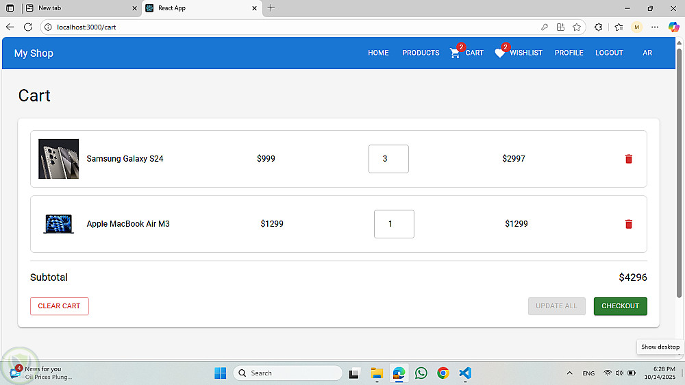685x385 pixels.
Task: Click the Samsung Galaxy S24 product name
Action: 125,159
